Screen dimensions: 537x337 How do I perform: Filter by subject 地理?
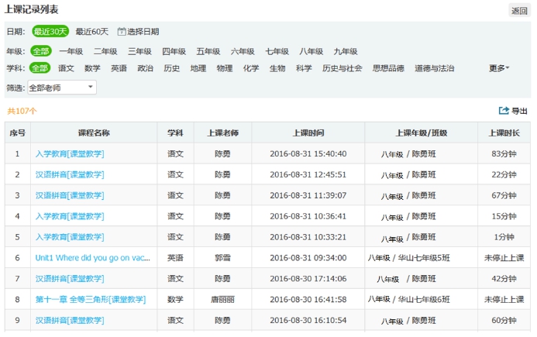(x=198, y=68)
